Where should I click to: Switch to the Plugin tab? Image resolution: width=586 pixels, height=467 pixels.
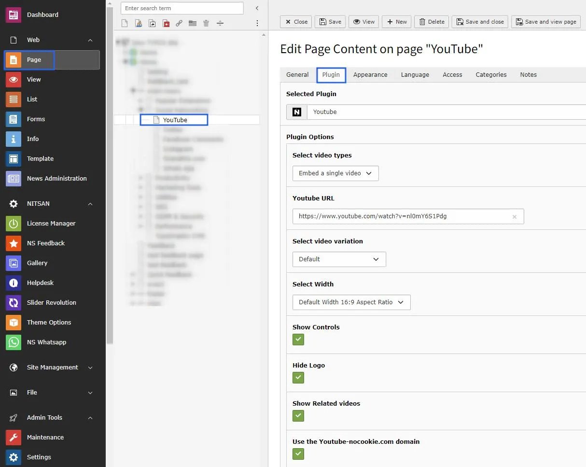click(x=331, y=75)
